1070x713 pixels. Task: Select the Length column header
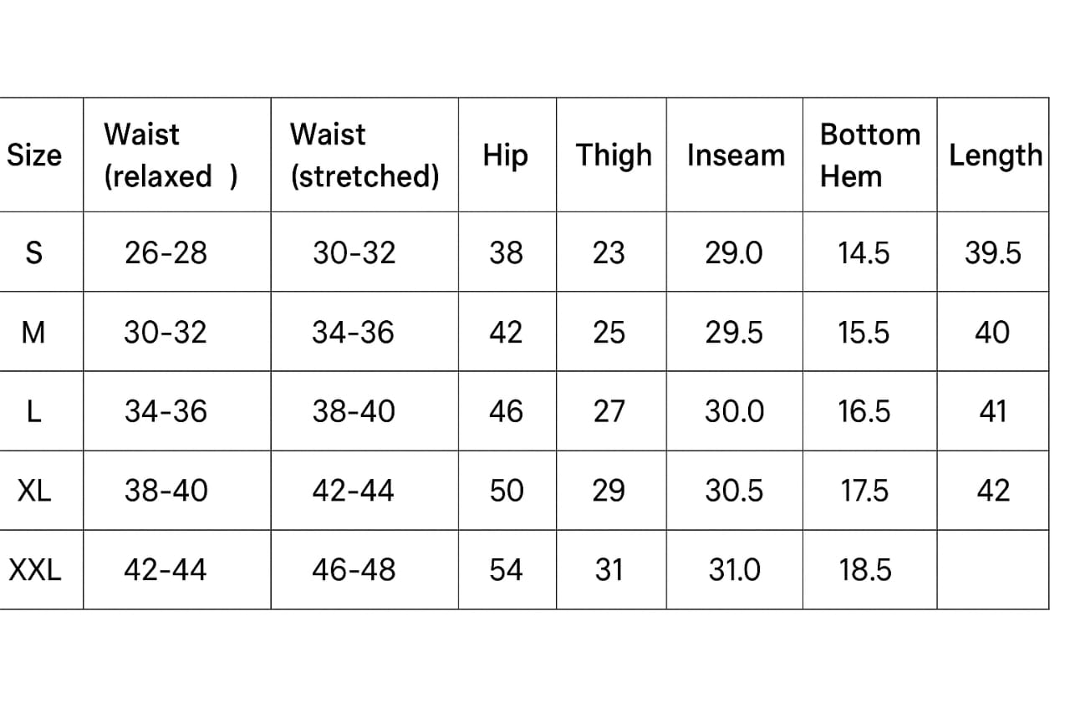pyautogui.click(x=995, y=155)
